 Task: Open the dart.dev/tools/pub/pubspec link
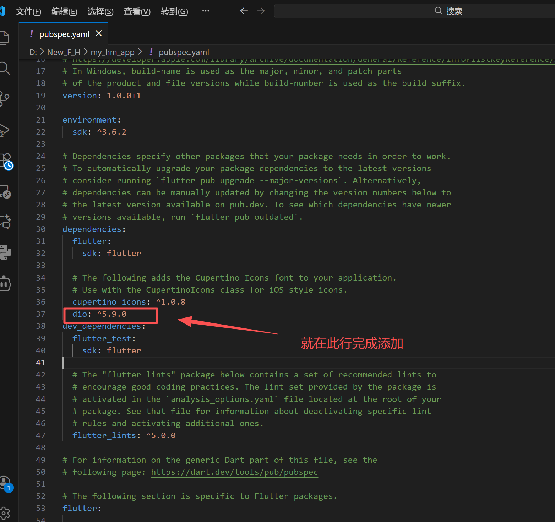coord(234,472)
